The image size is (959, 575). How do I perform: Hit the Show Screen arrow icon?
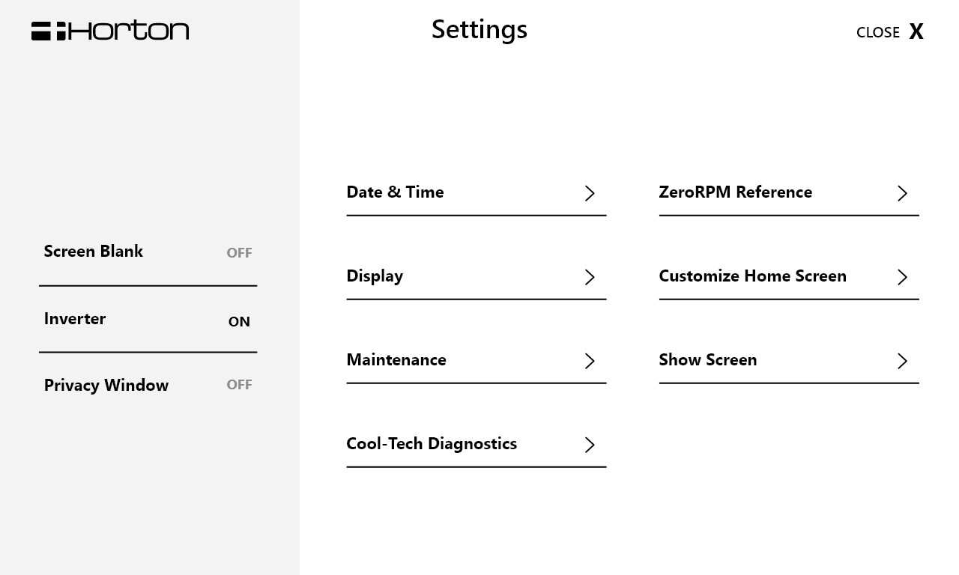[902, 361]
